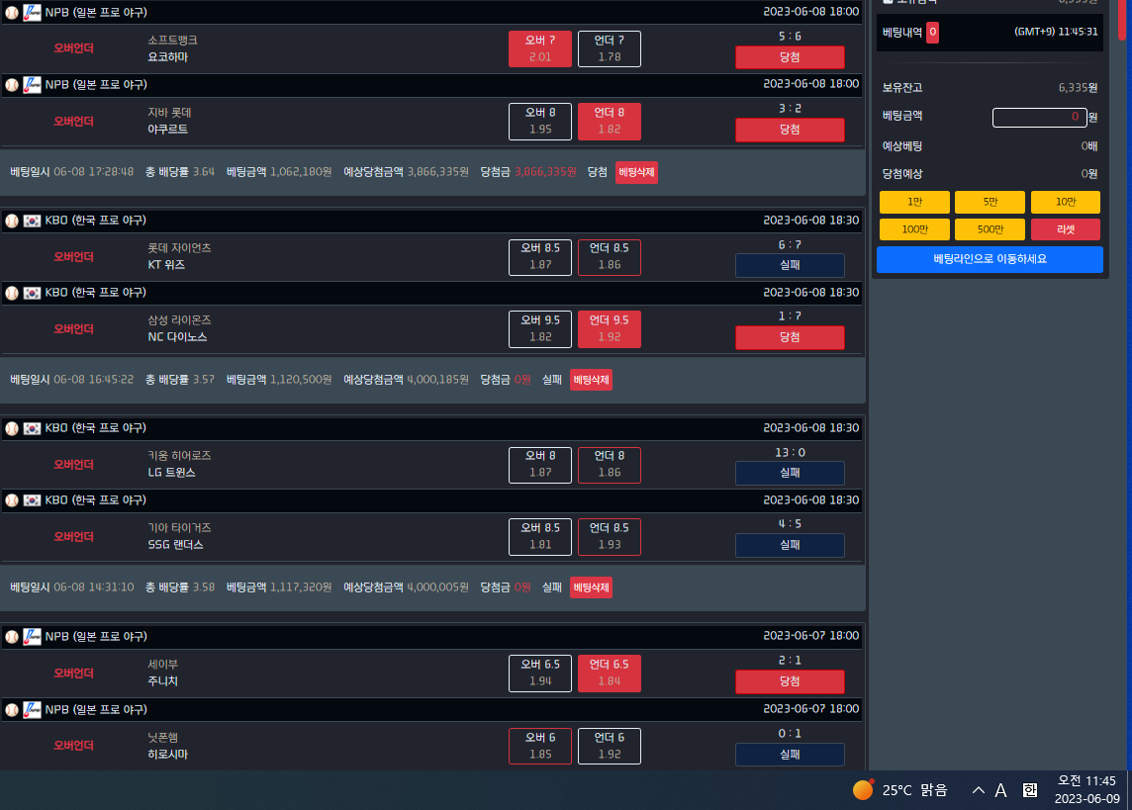Click the NPB league logo above 지바 롯데

[32, 85]
